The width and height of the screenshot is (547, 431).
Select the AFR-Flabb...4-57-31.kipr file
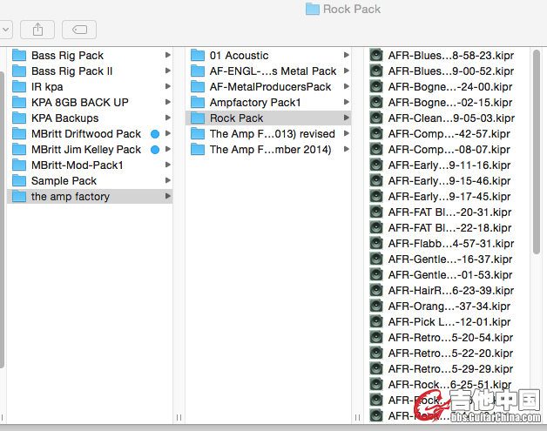click(450, 244)
